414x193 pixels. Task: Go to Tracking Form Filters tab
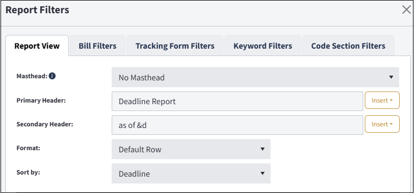175,46
